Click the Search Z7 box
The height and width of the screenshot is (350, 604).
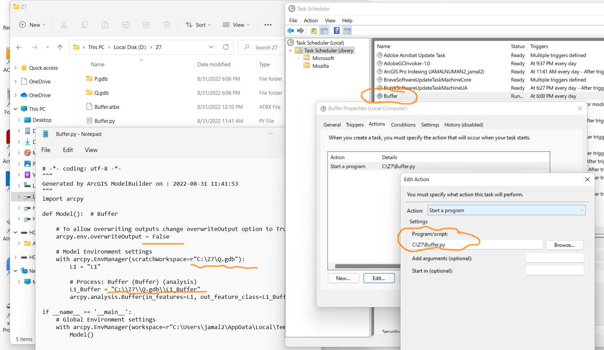tap(262, 47)
